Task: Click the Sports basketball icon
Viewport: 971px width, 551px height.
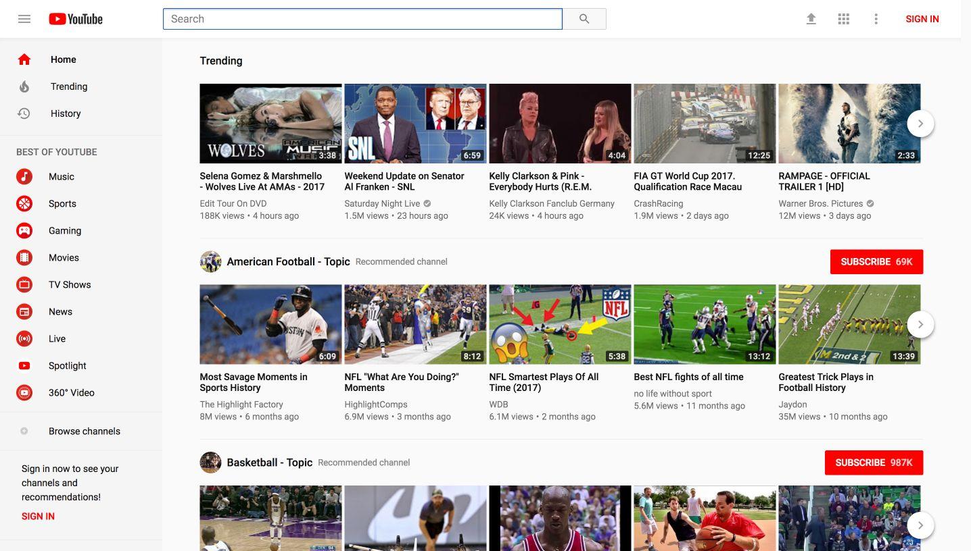Action: 24,203
